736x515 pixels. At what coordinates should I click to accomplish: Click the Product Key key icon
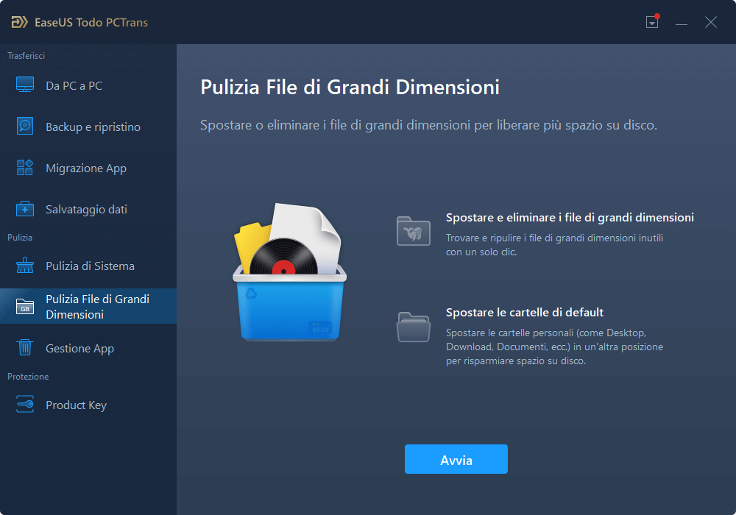(25, 405)
